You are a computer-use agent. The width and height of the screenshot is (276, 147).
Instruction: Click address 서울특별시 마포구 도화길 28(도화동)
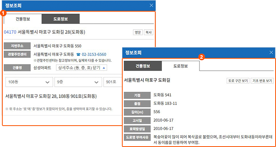pyautogui.click(x=52, y=32)
